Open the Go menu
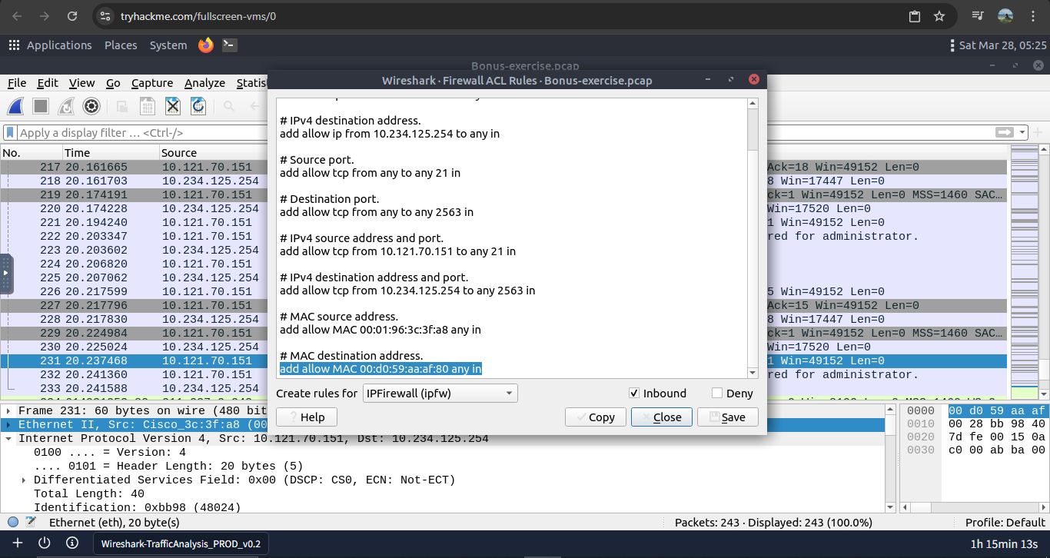Image resolution: width=1050 pixels, height=558 pixels. coord(113,83)
